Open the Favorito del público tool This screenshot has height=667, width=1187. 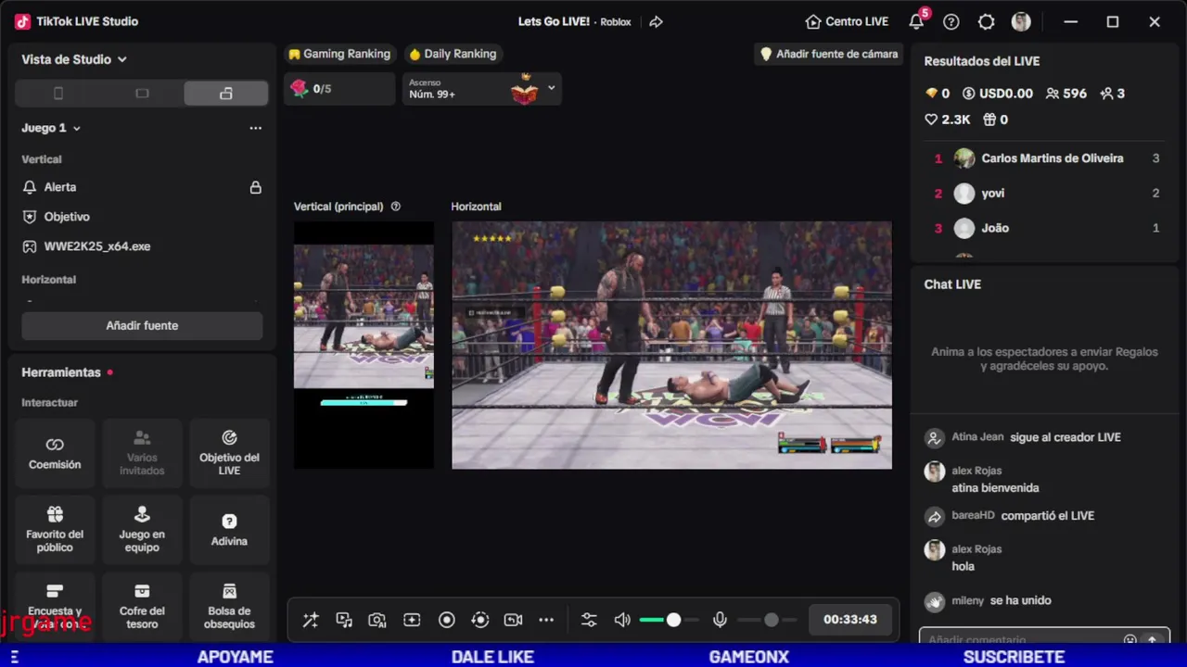(x=55, y=530)
